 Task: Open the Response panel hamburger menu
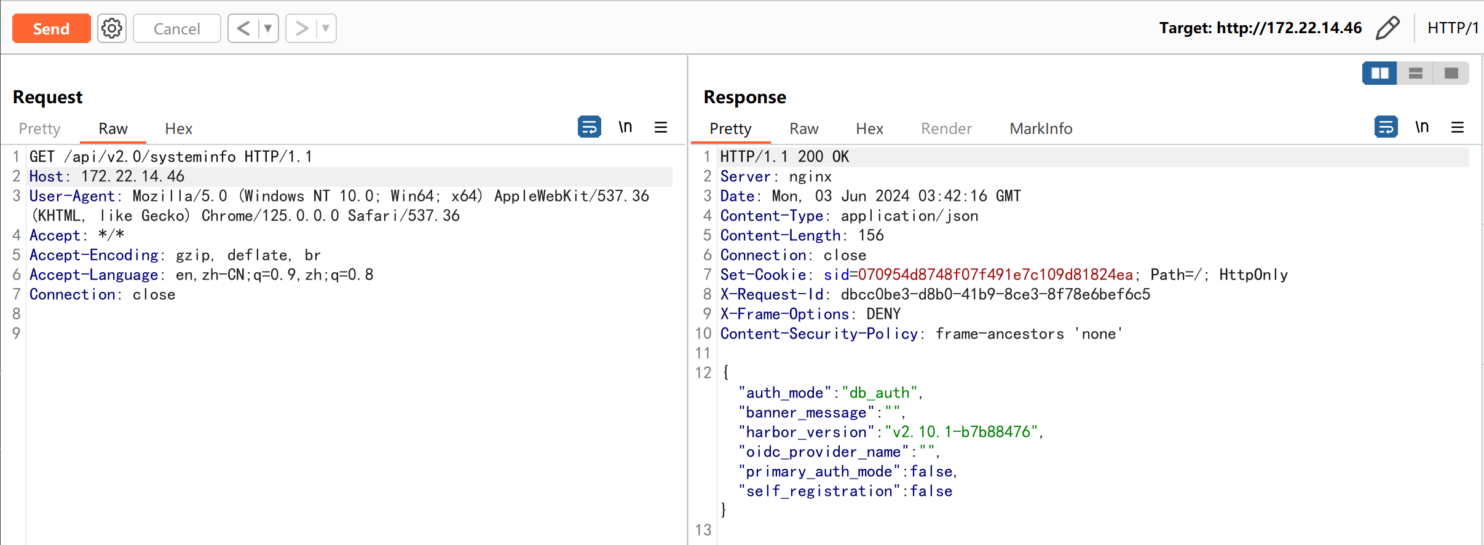(x=1458, y=127)
